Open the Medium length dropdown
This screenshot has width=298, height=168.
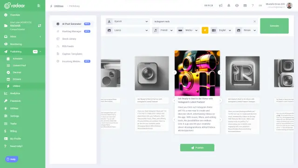[188, 30]
